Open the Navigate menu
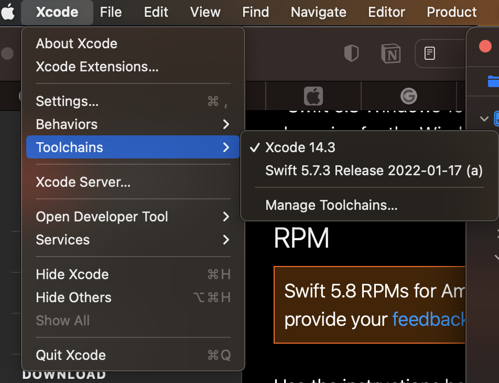Viewport: 499px width, 383px height. point(319,12)
